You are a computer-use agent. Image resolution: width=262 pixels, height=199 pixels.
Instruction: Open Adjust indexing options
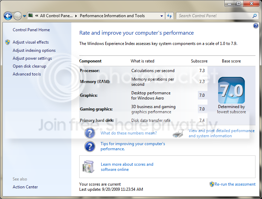[34, 50]
